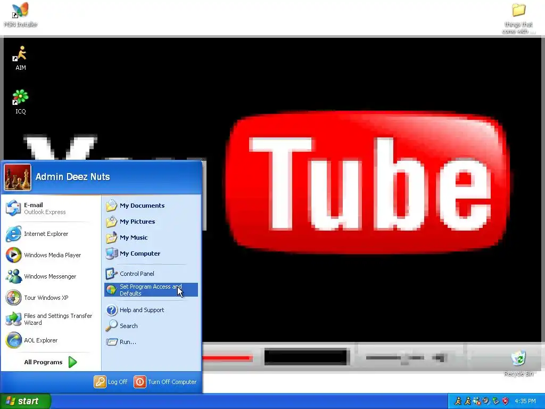Choose Set Program Access and Defaults

[151, 290]
